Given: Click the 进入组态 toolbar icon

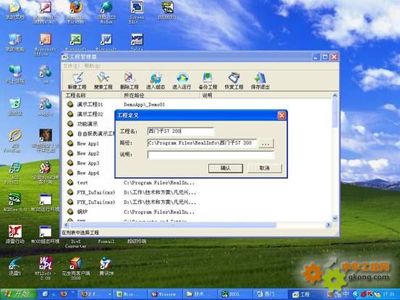Looking at the screenshot, I should (x=156, y=81).
